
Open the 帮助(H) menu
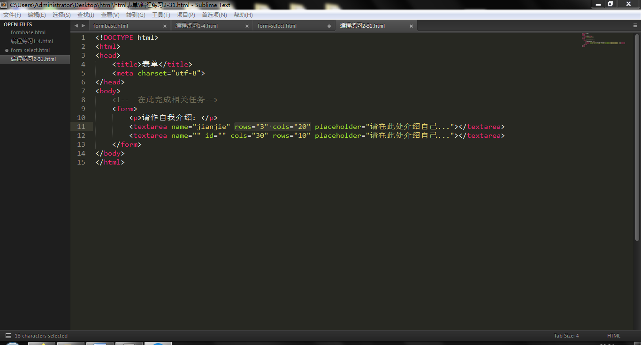[243, 15]
